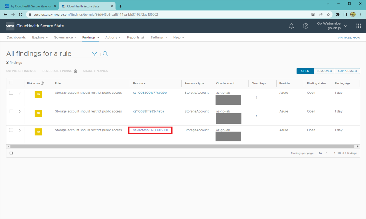The image size is (366, 219).
Task: Open the Go Watanabe account dropdown
Action: 332,26
